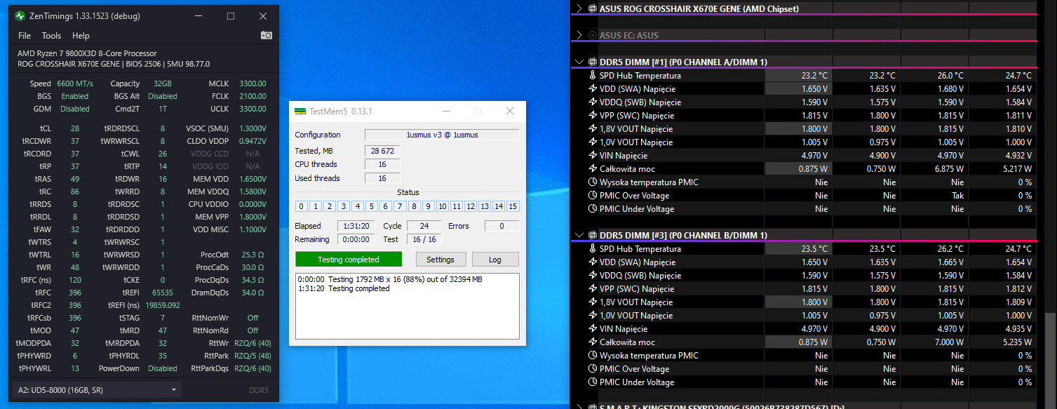1057x409 pixels.
Task: Click the TestMem5 title bar RAM icon
Action: point(300,111)
